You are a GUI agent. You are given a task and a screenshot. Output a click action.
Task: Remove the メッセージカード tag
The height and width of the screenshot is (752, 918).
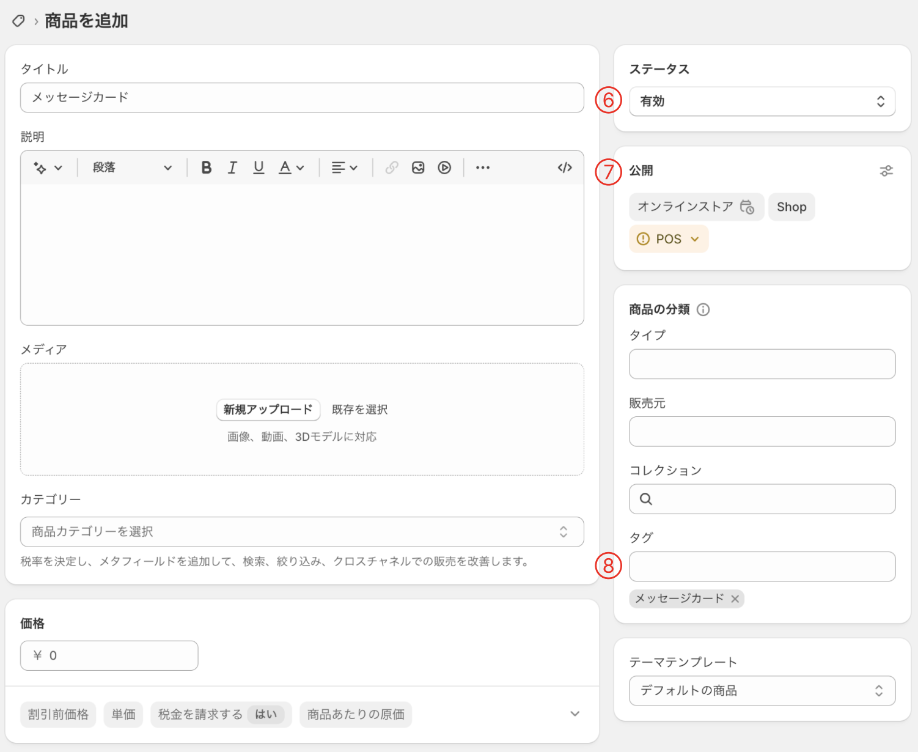tap(735, 599)
